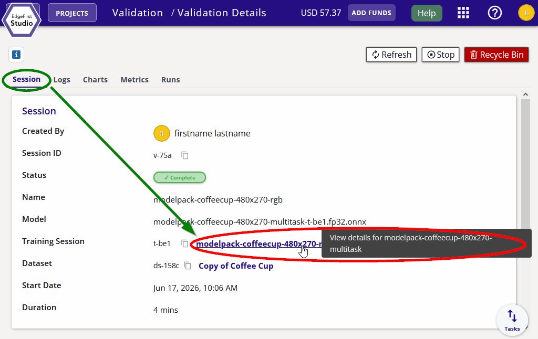The height and width of the screenshot is (339, 538).
Task: Switch to the Charts tab
Action: click(x=96, y=80)
